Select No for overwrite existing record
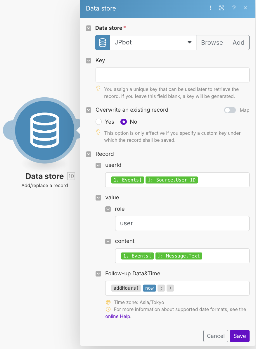 point(124,122)
